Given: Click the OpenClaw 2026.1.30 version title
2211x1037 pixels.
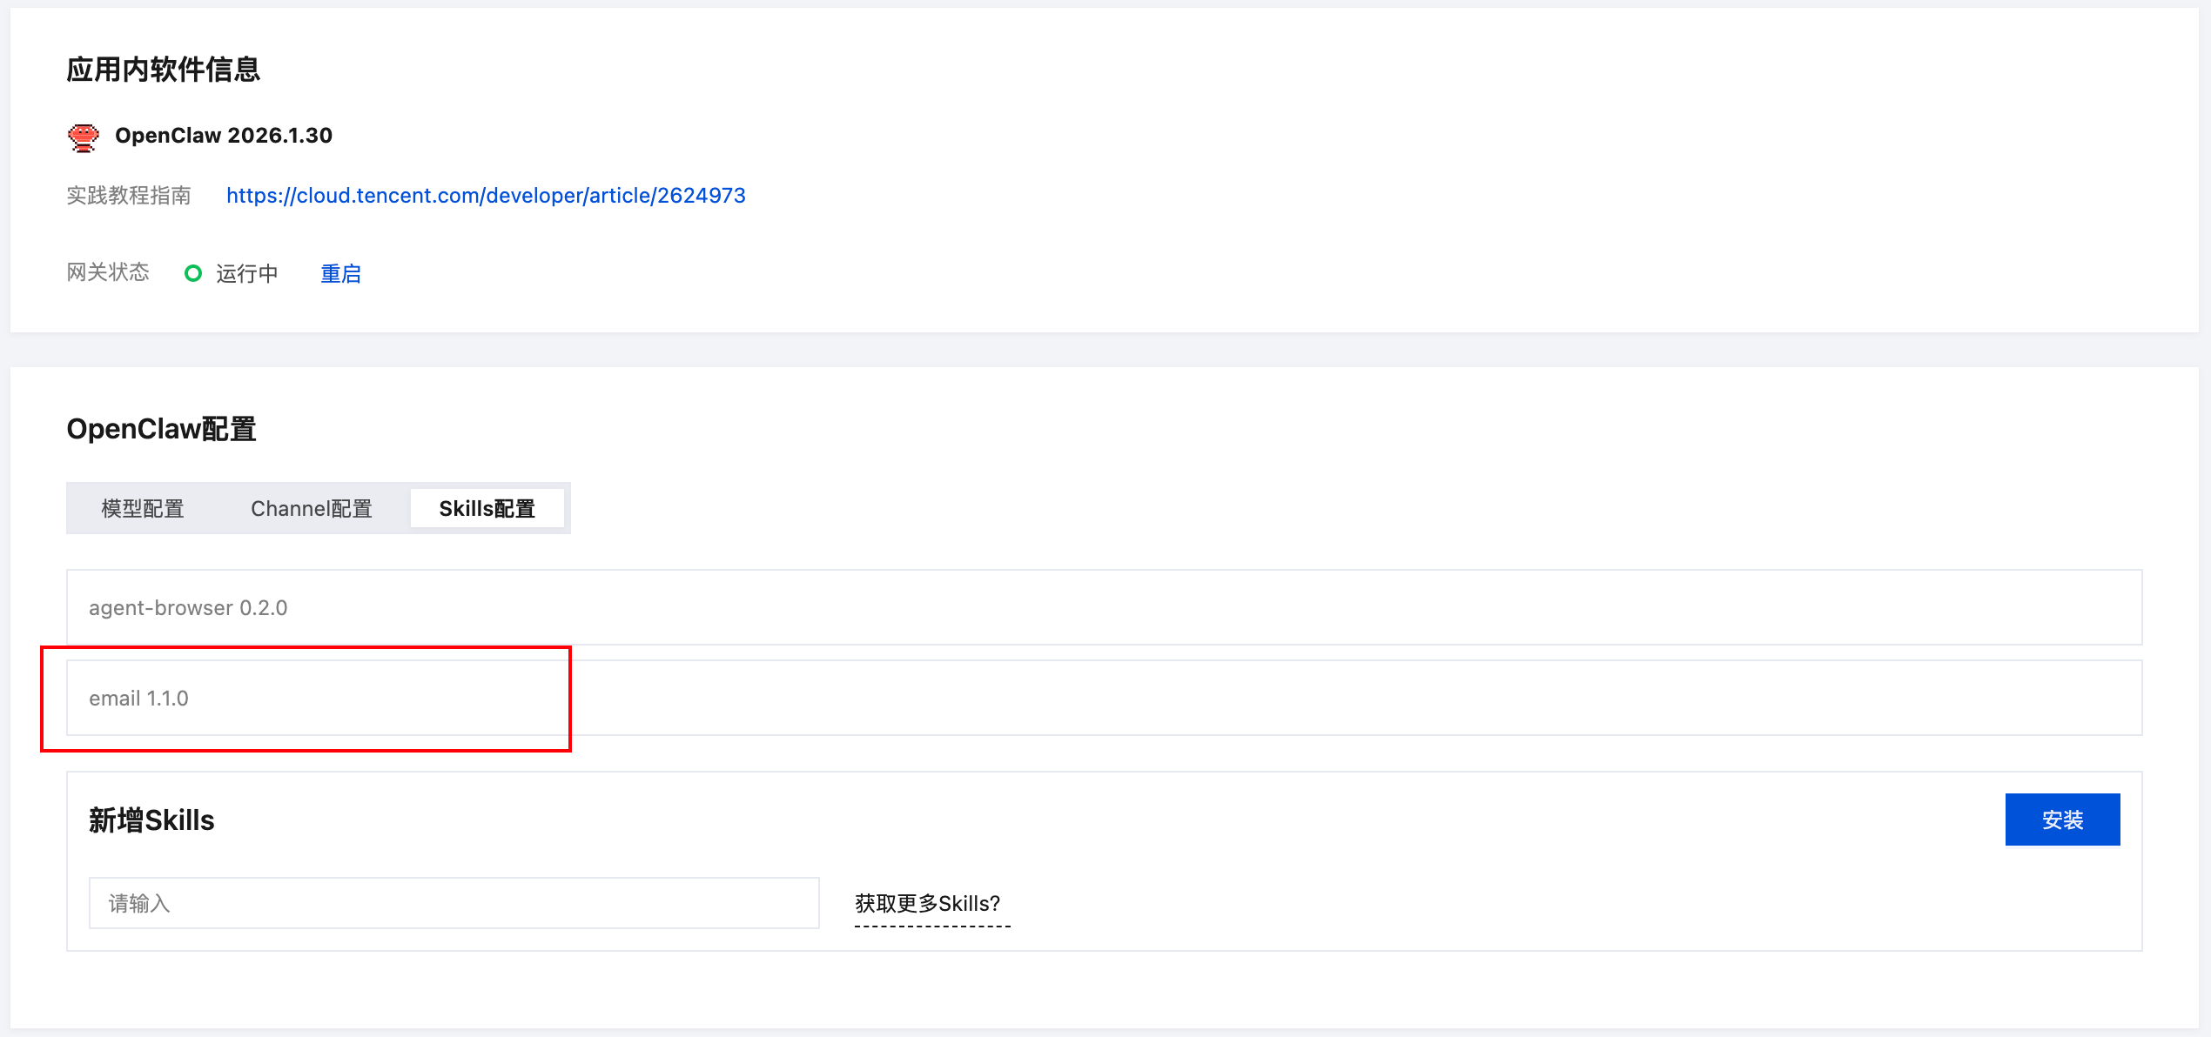Looking at the screenshot, I should click(x=224, y=136).
